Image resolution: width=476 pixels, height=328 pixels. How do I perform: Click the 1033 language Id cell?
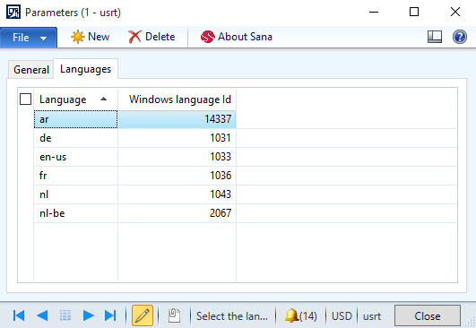(177, 157)
